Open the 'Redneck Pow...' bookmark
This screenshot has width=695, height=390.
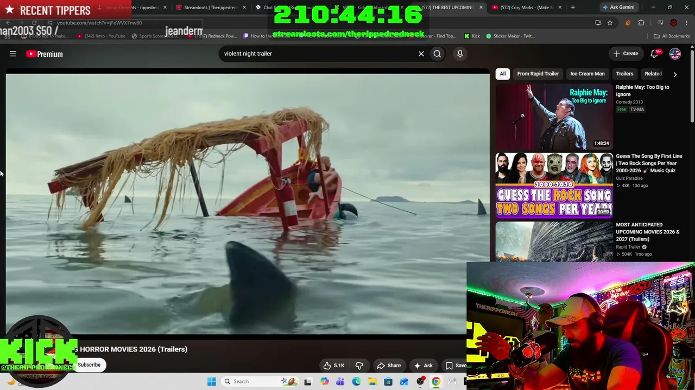pos(212,36)
